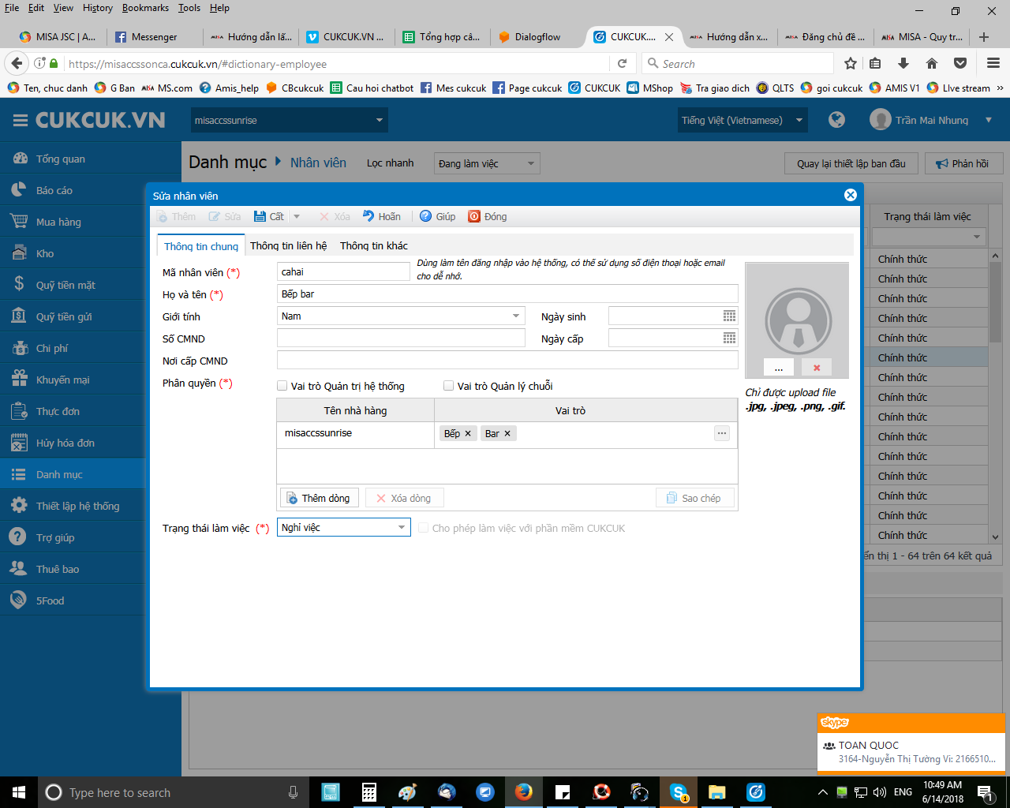Click Thêm dòng to add a row
1010x808 pixels.
[x=320, y=498]
